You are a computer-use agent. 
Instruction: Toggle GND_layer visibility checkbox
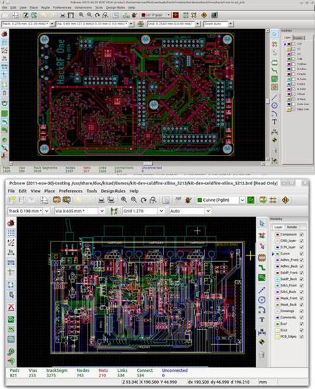(302, 241)
